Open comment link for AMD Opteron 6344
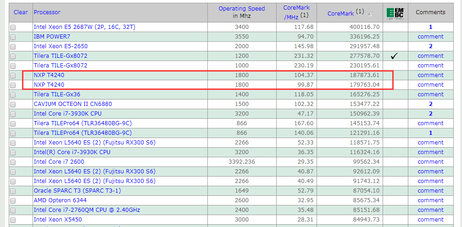The width and height of the screenshot is (462, 227). tap(430, 200)
